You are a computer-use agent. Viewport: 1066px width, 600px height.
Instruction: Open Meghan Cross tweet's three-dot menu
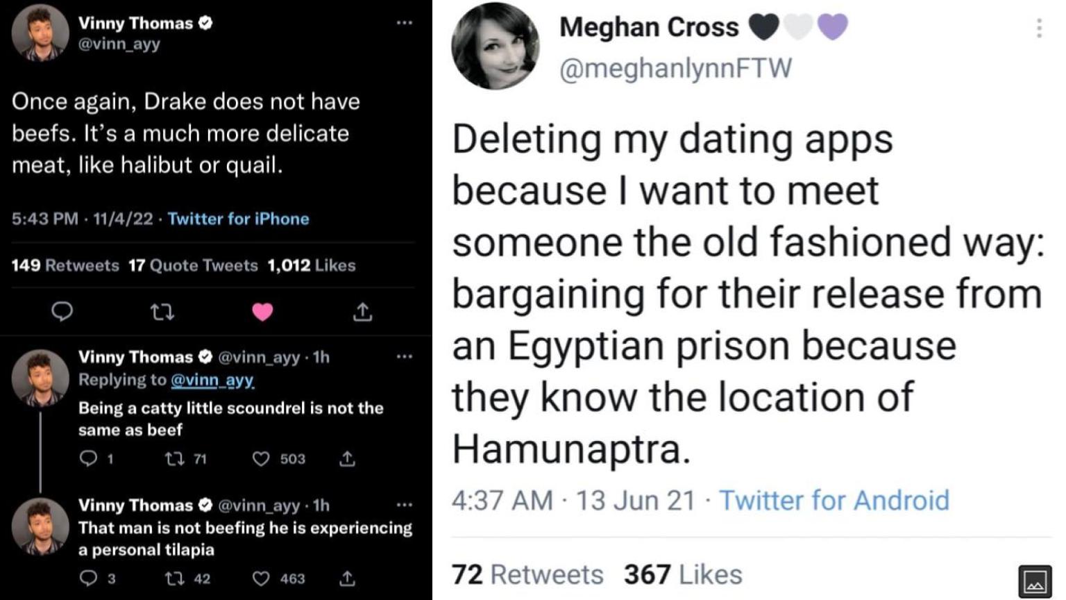click(1038, 28)
